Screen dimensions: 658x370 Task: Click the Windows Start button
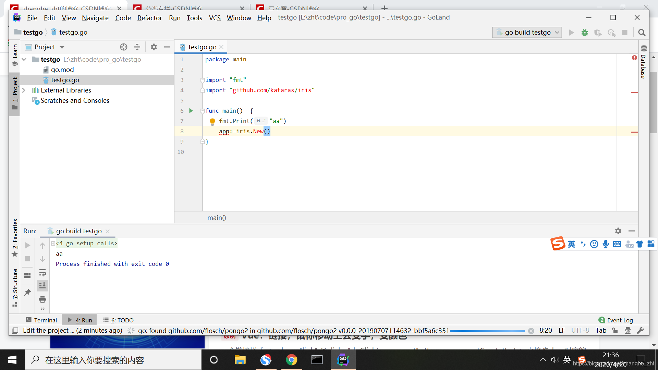click(x=12, y=360)
